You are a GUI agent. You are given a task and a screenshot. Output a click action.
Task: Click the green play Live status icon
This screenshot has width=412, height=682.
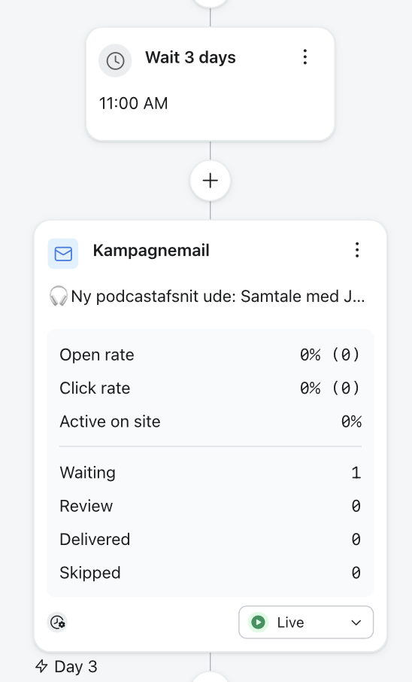(258, 623)
